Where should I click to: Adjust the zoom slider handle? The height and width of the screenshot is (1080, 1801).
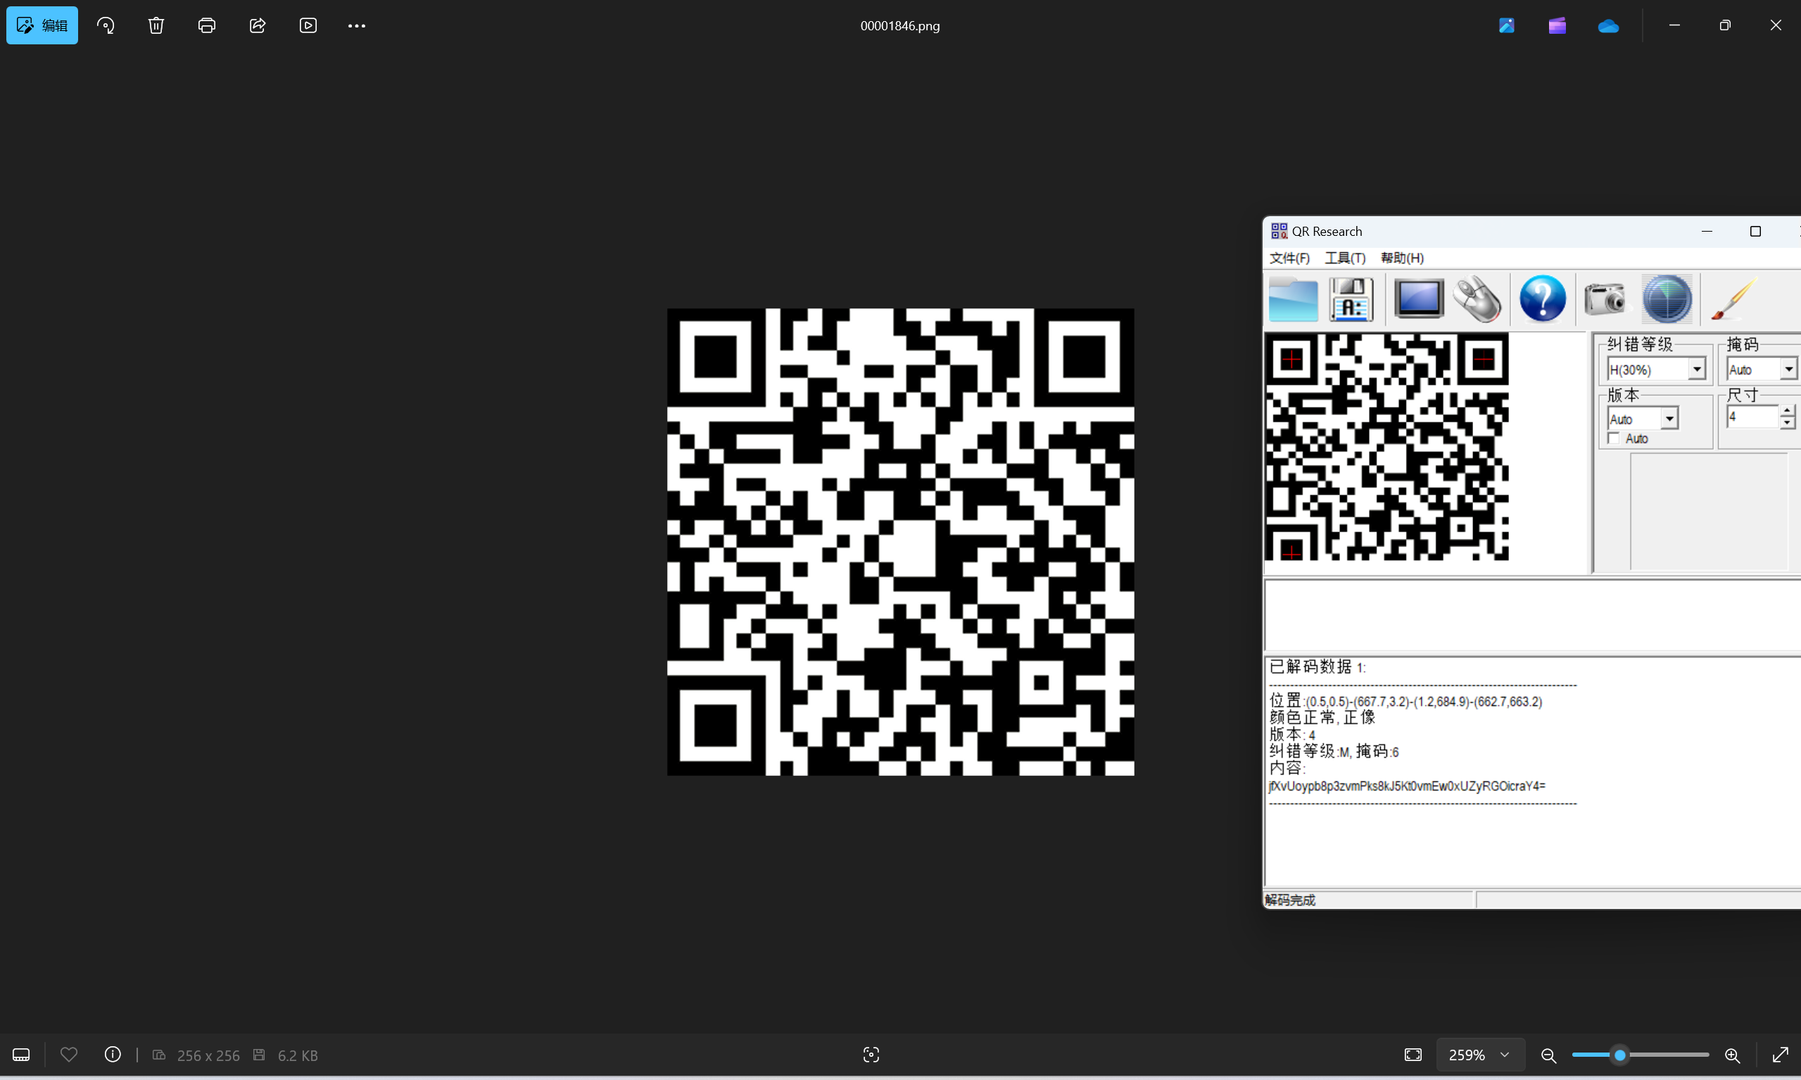click(x=1620, y=1055)
